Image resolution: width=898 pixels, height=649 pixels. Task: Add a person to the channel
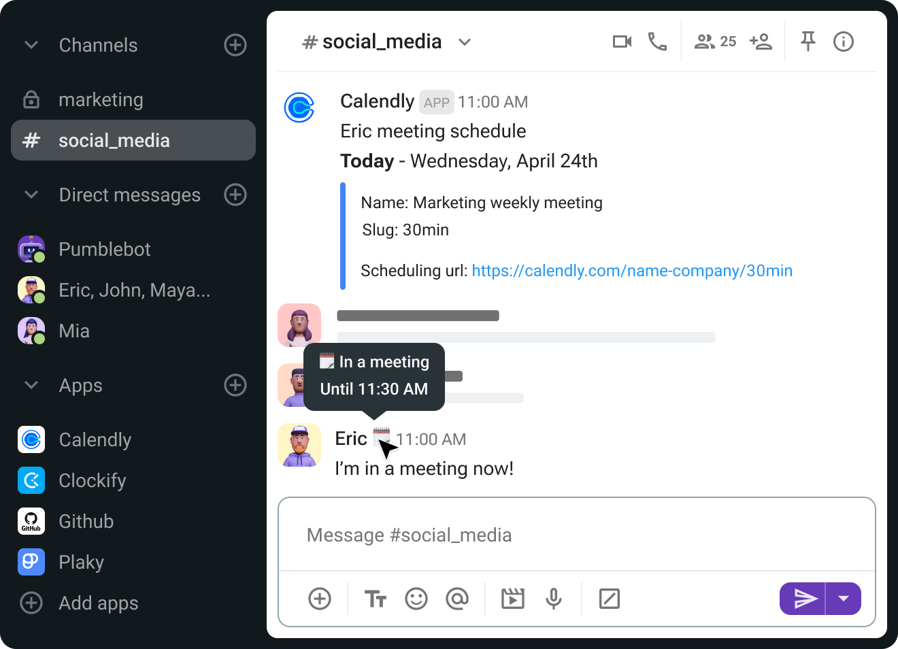[x=761, y=42]
